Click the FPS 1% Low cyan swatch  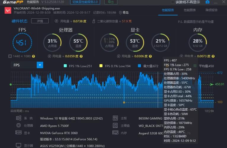[x=65, y=66]
